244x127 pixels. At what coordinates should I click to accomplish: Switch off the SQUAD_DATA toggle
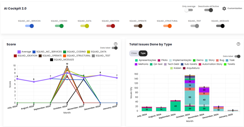coord(85,26)
